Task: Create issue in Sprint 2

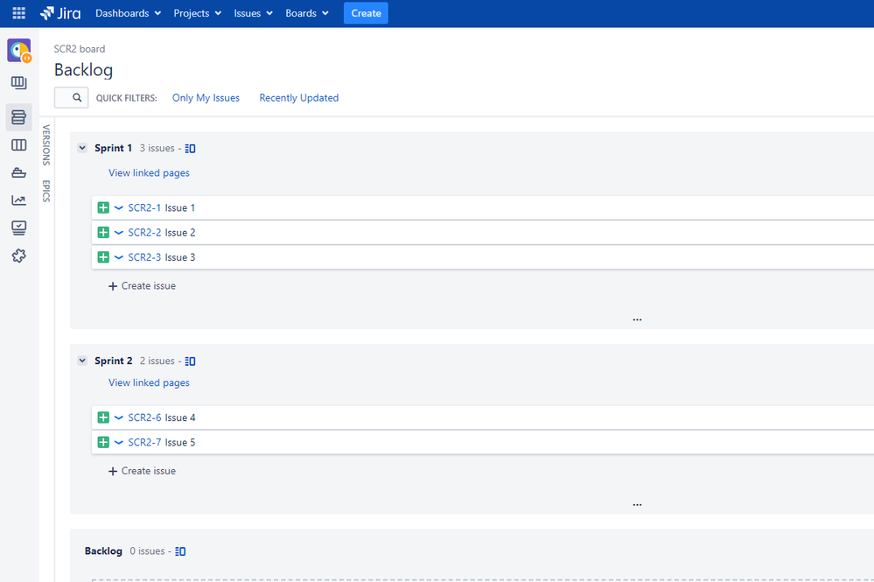Action: click(x=142, y=471)
